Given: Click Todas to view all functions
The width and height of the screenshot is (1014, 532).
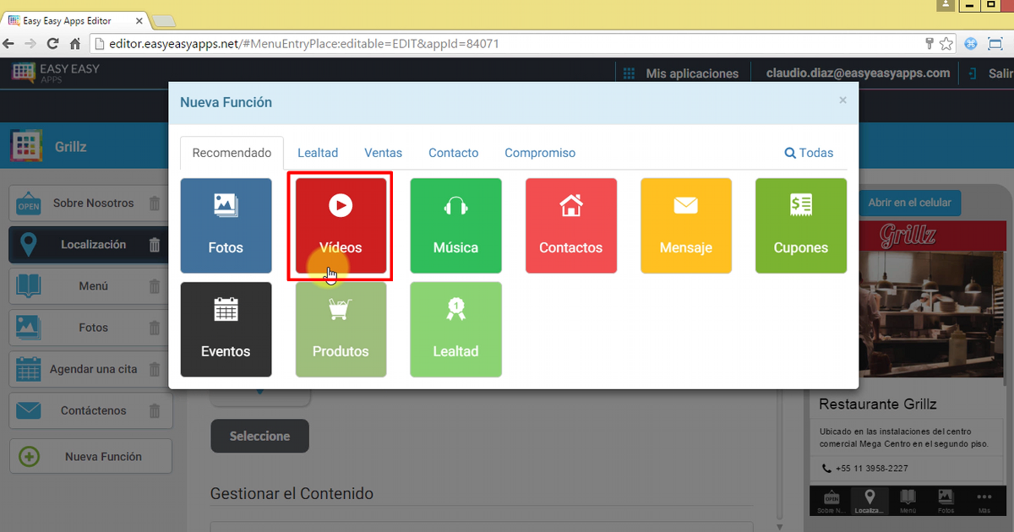Looking at the screenshot, I should pyautogui.click(x=809, y=153).
